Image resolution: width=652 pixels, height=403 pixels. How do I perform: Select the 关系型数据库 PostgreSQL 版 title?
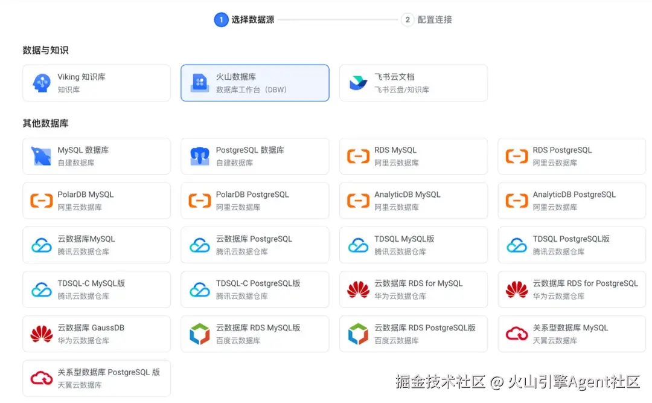109,372
